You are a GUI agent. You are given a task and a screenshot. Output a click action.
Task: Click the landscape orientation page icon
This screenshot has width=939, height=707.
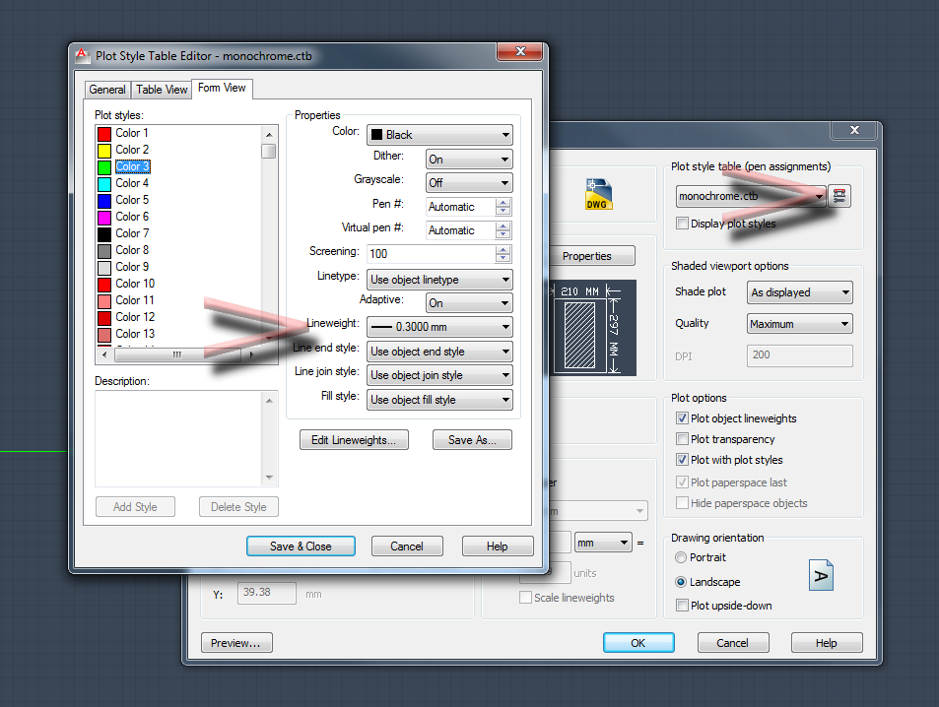pyautogui.click(x=821, y=574)
